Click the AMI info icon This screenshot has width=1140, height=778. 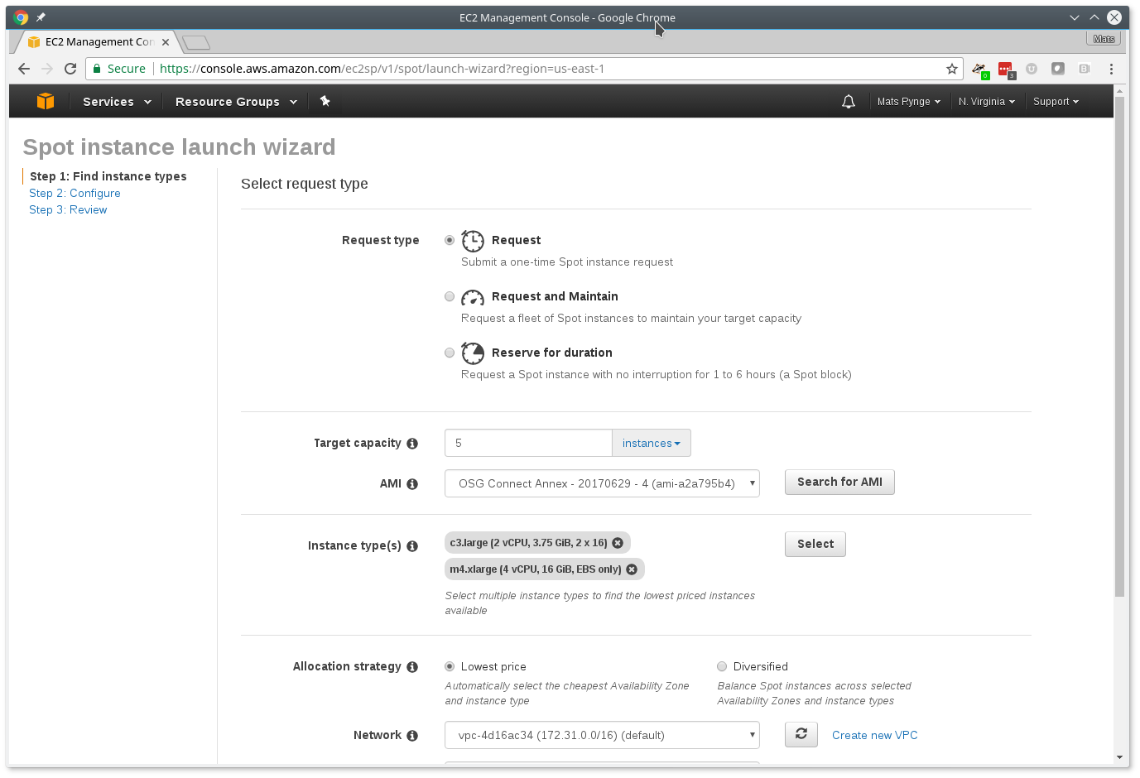(x=412, y=484)
